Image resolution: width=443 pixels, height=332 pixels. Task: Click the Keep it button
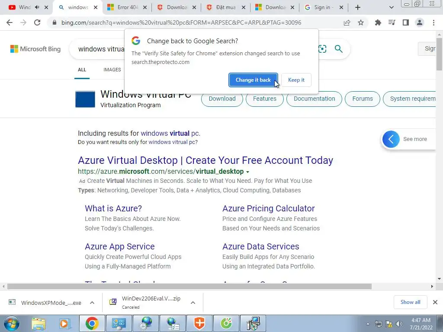pyautogui.click(x=296, y=80)
